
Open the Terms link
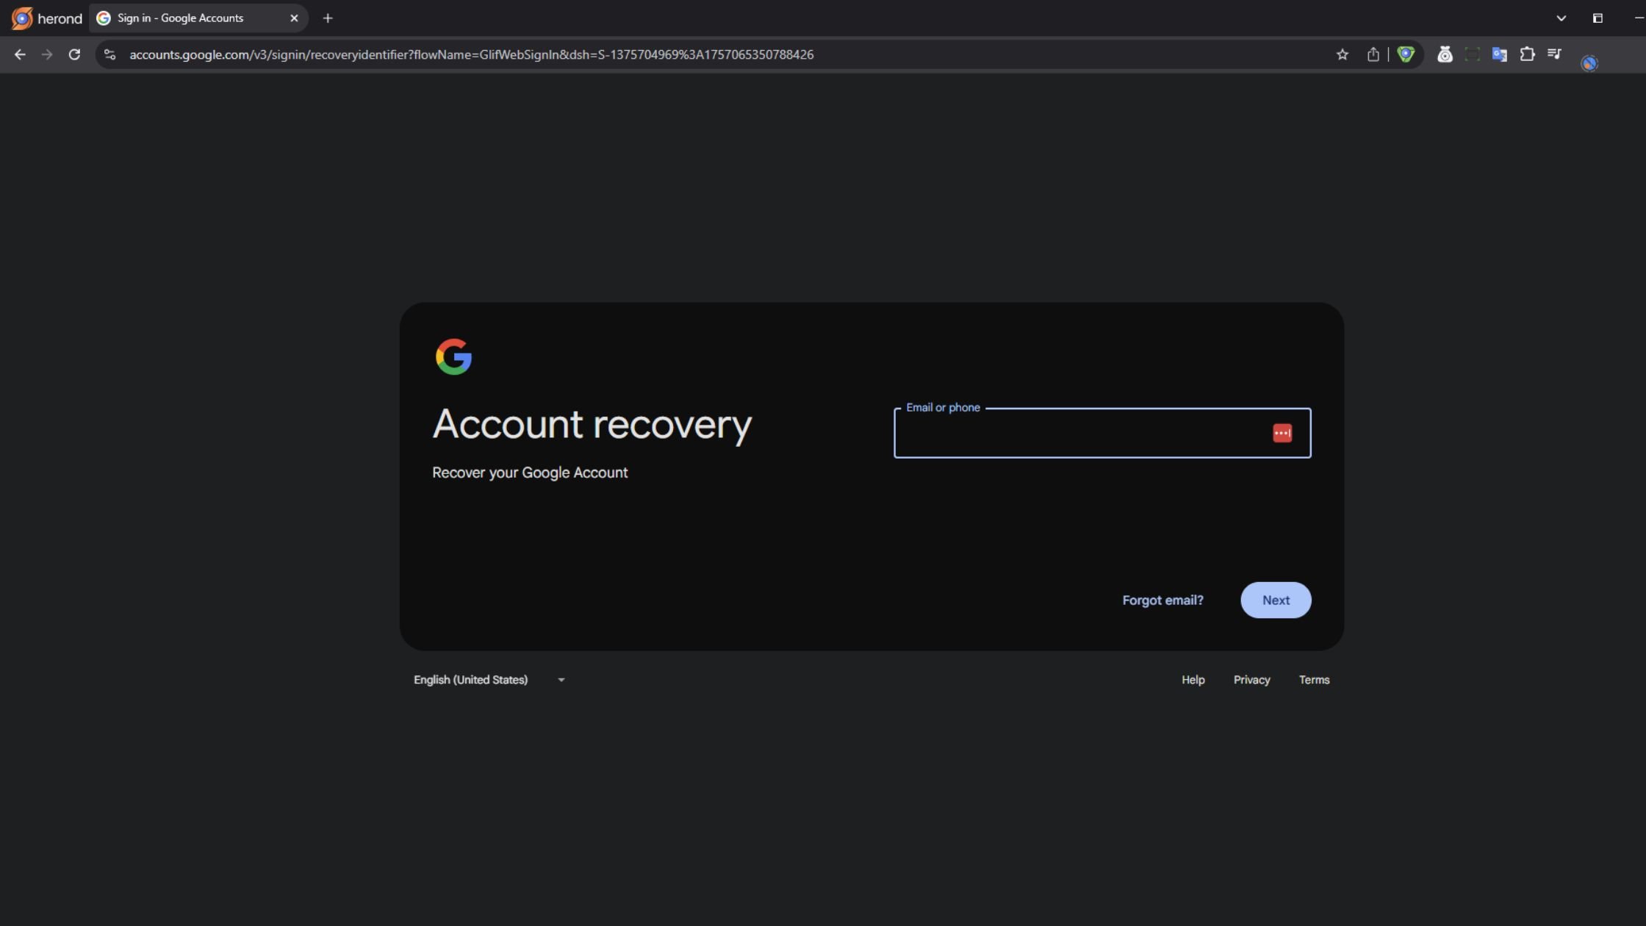click(x=1314, y=680)
